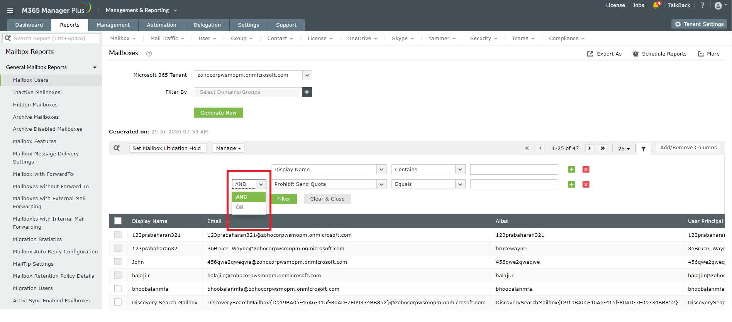732x322 pixels.
Task: Open the hamburger navigation menu
Action: pos(10,10)
